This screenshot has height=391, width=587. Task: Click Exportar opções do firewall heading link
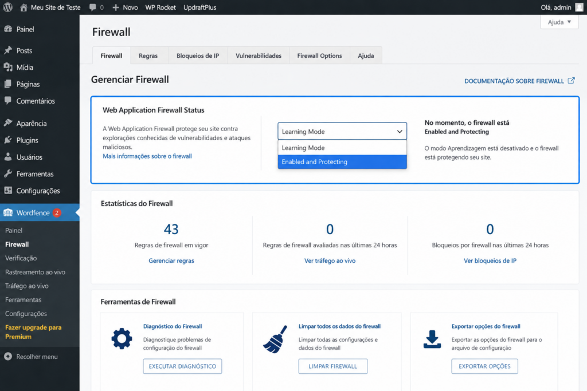[x=486, y=326]
